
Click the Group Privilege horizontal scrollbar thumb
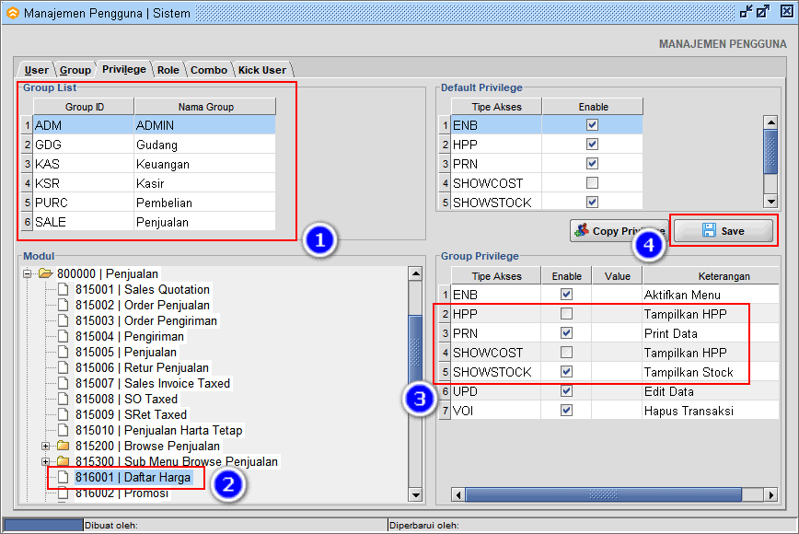603,494
